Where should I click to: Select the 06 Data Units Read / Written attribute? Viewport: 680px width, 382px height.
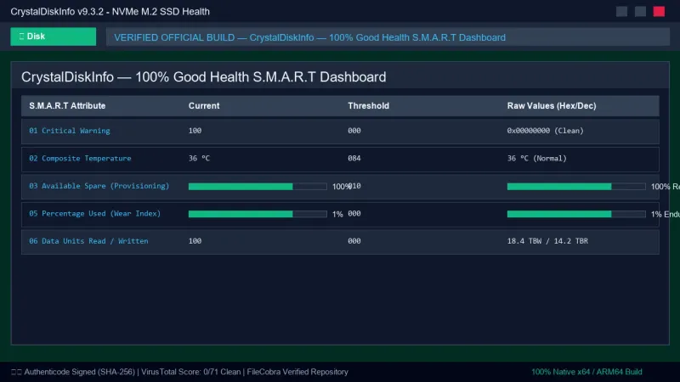pos(88,241)
